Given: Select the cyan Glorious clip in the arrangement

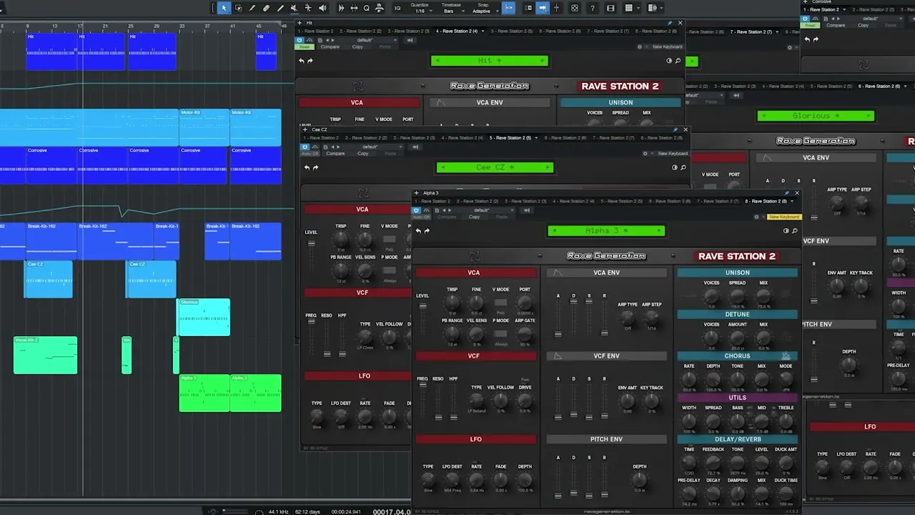Looking at the screenshot, I should pyautogui.click(x=204, y=317).
